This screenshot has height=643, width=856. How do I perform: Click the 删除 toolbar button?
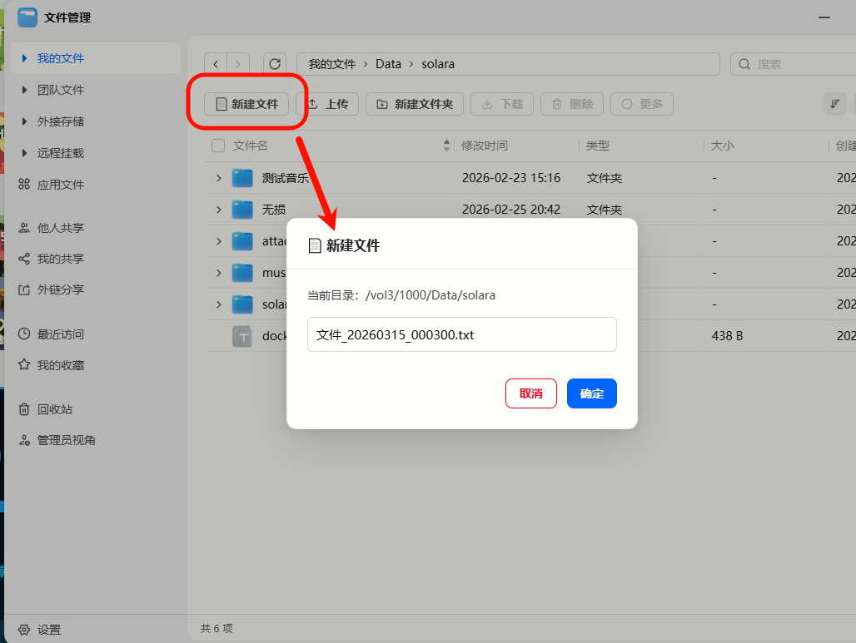(571, 104)
